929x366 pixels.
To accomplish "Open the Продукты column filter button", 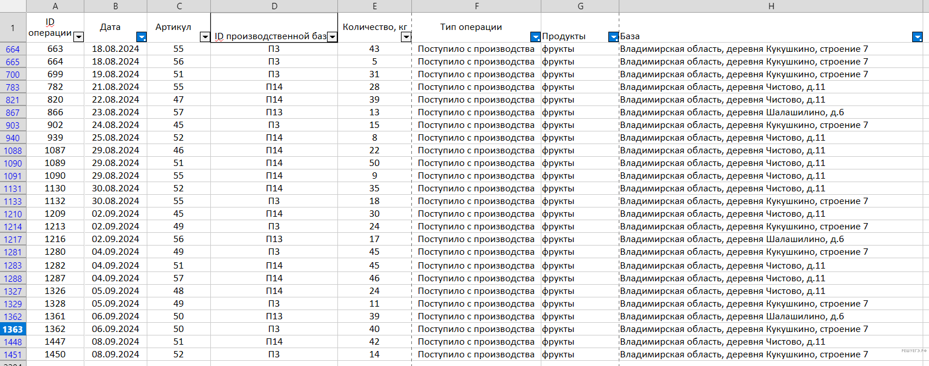I will (614, 37).
